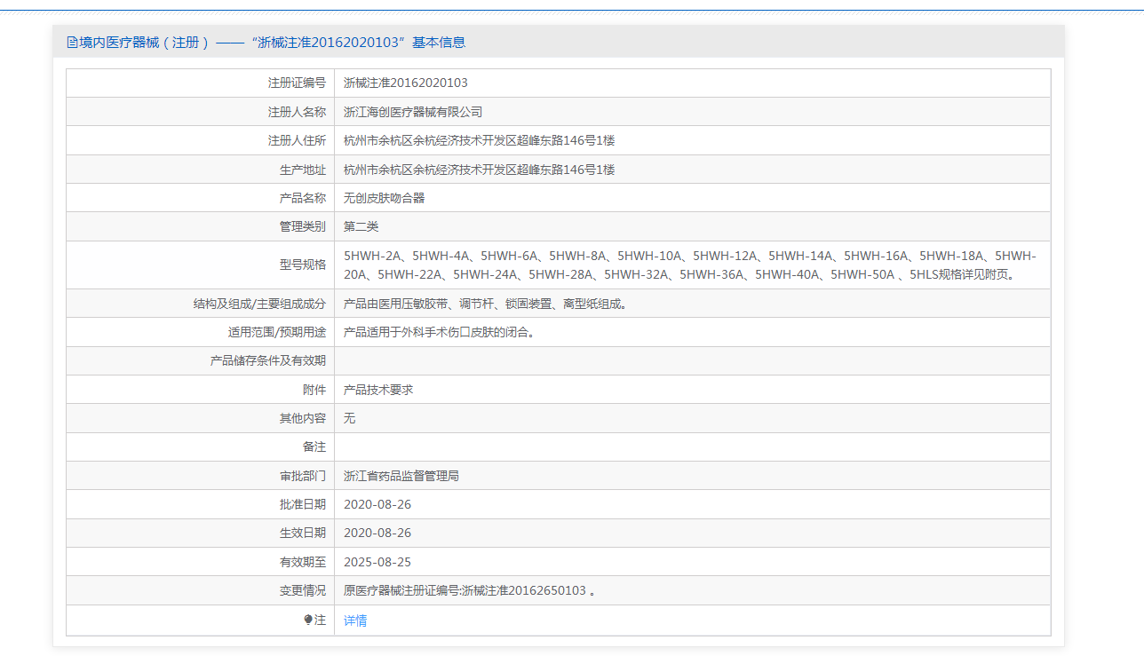Click the 生效日期 label
The height and width of the screenshot is (656, 1144).
click(x=303, y=533)
